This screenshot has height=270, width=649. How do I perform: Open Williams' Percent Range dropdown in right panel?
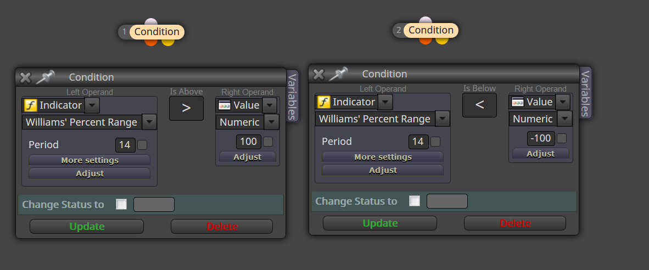(x=443, y=119)
